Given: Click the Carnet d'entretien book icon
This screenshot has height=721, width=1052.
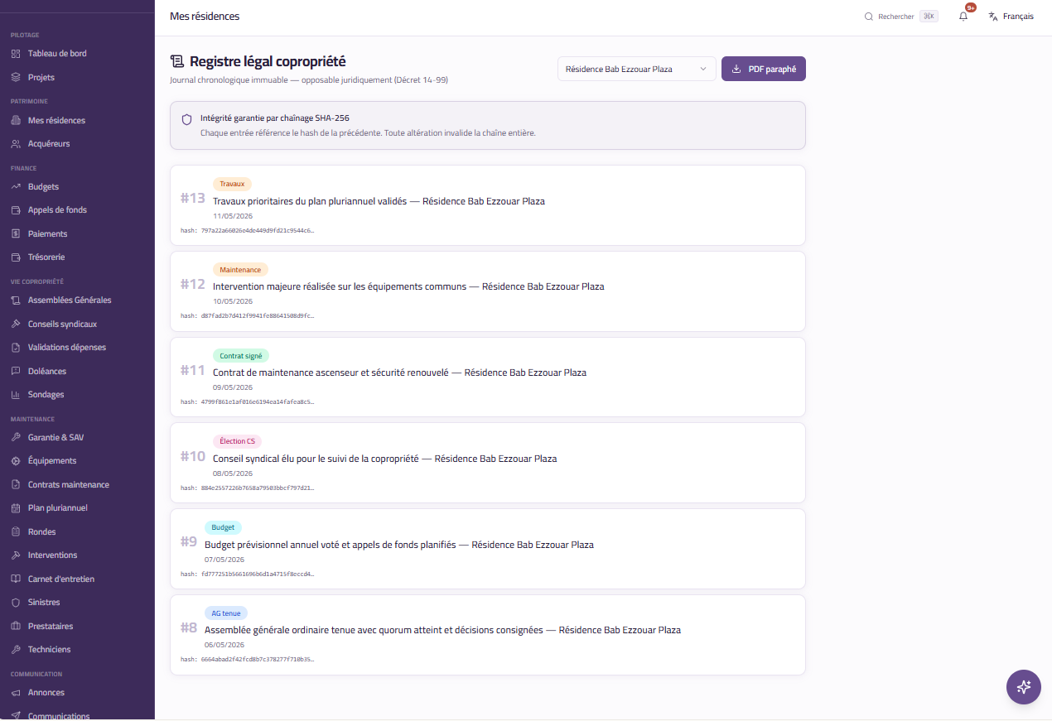Looking at the screenshot, I should [16, 579].
